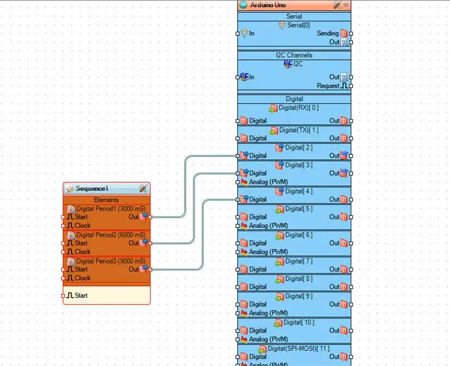
Task: Click the Arduino Uno logo icon
Action: point(243,5)
